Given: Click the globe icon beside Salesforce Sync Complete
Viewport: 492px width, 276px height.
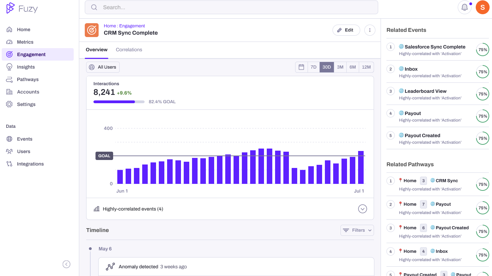Looking at the screenshot, I should pyautogui.click(x=401, y=46).
